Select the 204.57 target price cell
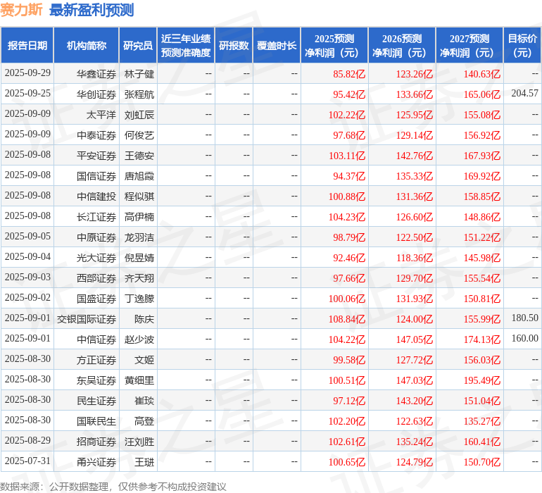The width and height of the screenshot is (542, 493). click(524, 93)
